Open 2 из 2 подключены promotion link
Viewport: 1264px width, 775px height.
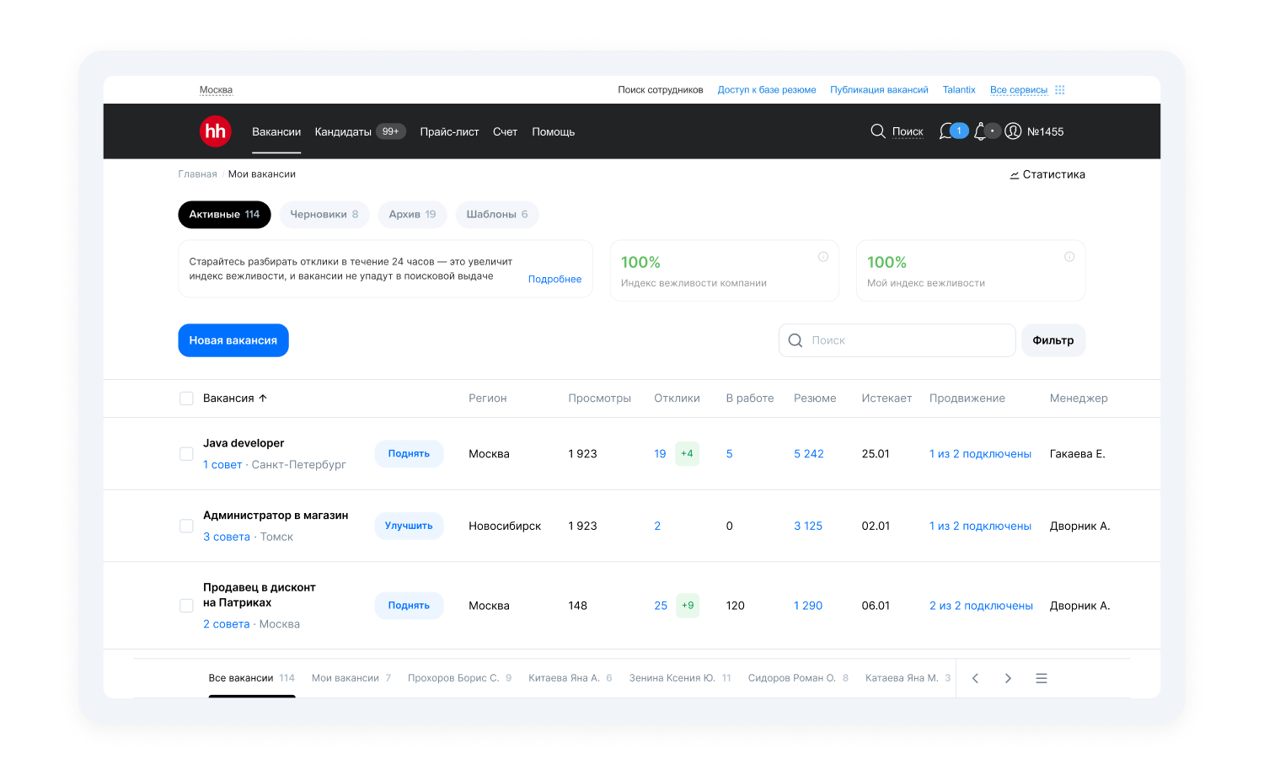coord(981,606)
